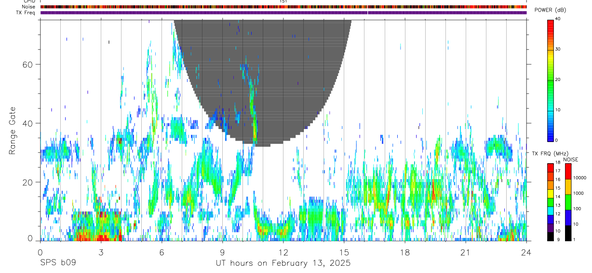Screen dimensions: 592x273
Task: Click the 10000 label on the NOISE legend
Action: pyautogui.click(x=579, y=178)
